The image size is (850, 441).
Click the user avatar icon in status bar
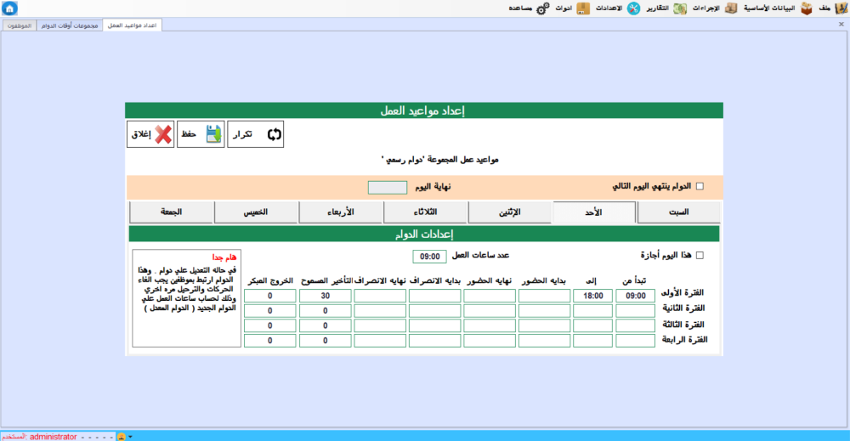(122, 436)
